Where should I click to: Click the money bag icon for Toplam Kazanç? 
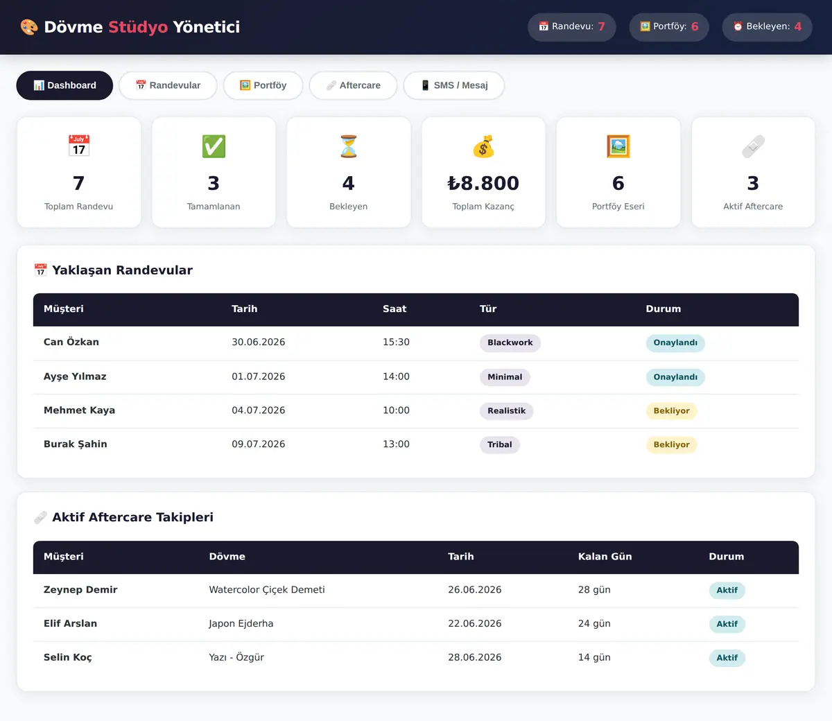(483, 146)
